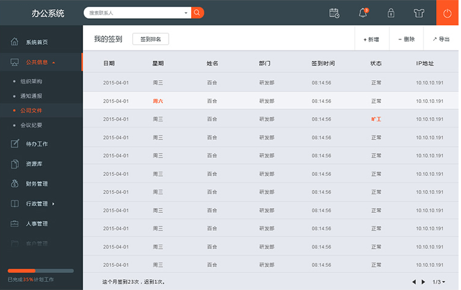461x290 pixels.
Task: Open the 1/3 page selector dropdown
Action: [x=439, y=282]
